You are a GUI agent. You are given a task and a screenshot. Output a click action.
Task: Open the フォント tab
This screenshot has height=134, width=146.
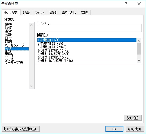pyautogui.click(x=40, y=13)
